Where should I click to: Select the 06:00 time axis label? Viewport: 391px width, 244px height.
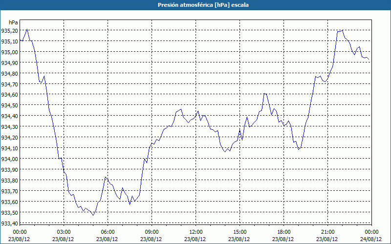[108, 232]
